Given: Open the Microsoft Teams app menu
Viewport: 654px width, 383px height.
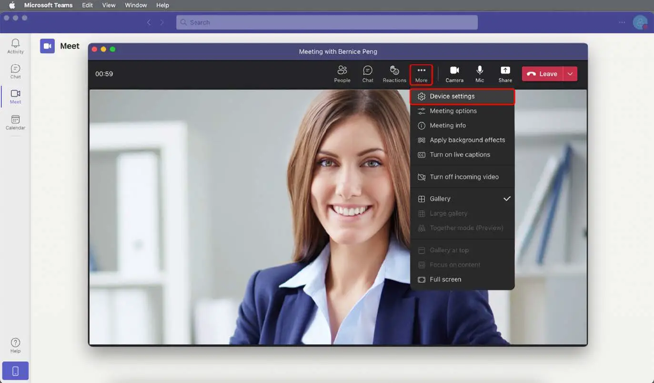Looking at the screenshot, I should pyautogui.click(x=49, y=5).
